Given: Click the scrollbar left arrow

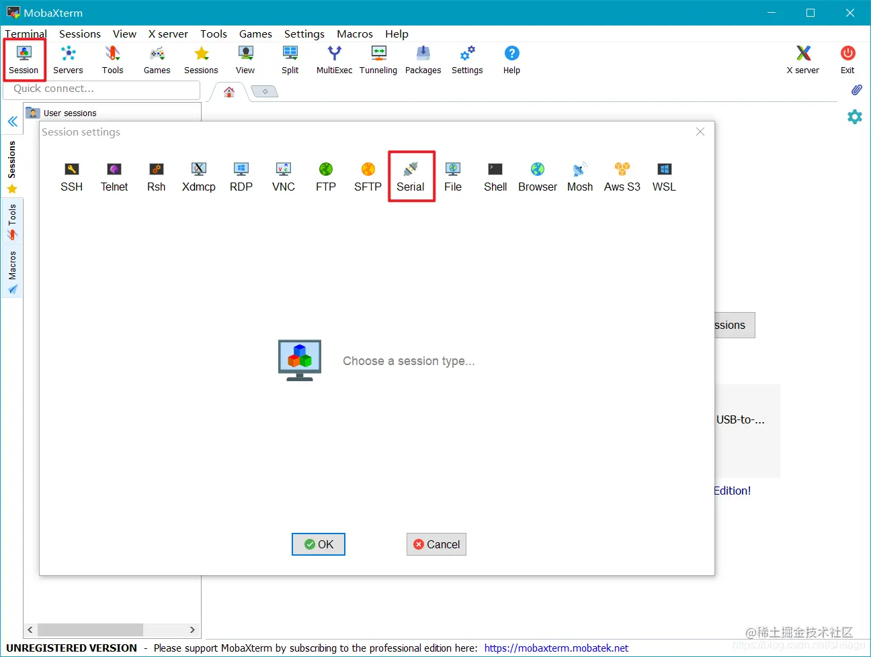Looking at the screenshot, I should pyautogui.click(x=30, y=630).
